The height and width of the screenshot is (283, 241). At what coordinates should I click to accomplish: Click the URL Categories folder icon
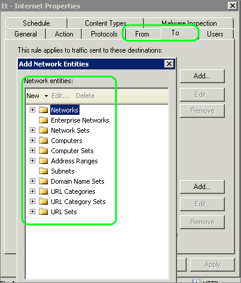click(44, 191)
